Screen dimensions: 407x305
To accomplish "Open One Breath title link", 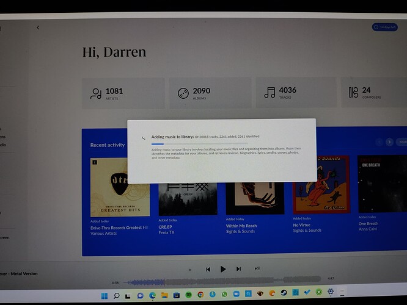I will click(369, 224).
